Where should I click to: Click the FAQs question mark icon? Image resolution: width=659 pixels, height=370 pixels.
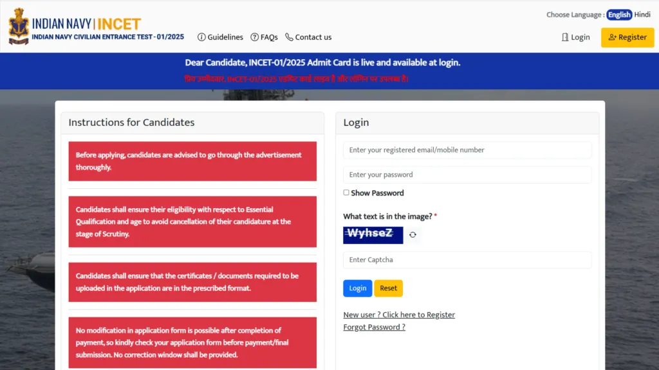(254, 37)
